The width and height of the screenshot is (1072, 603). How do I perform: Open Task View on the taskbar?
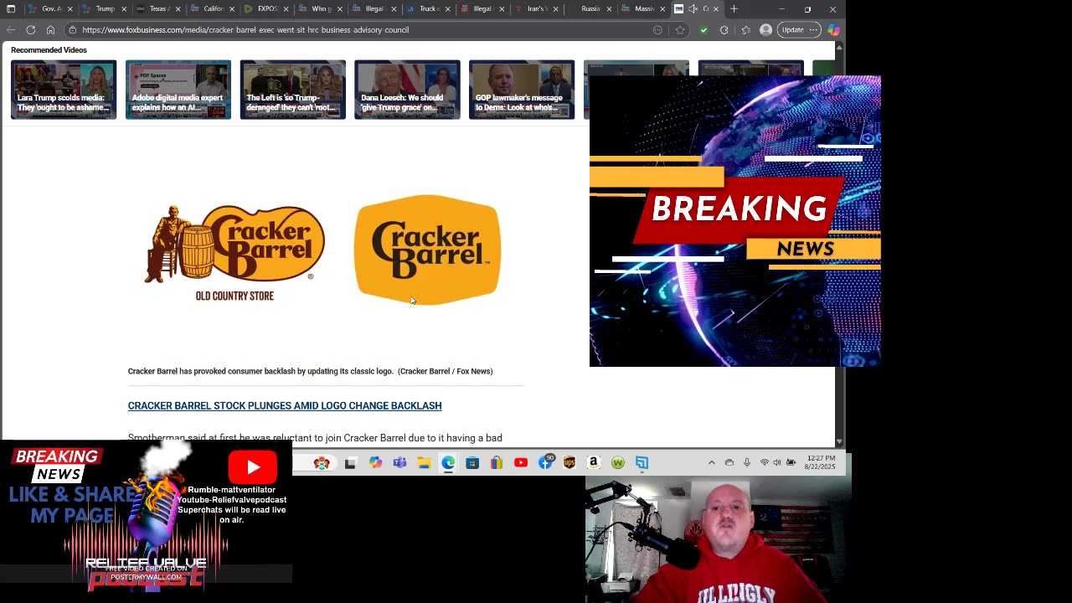351,463
